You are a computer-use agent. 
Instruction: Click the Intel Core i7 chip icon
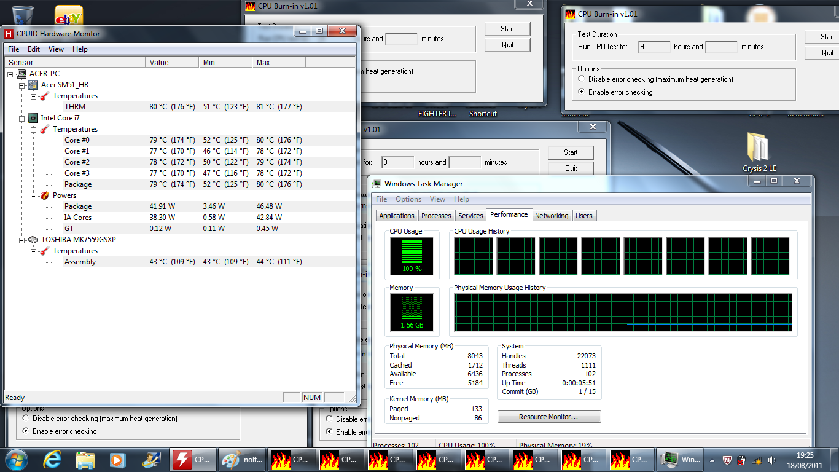point(33,118)
